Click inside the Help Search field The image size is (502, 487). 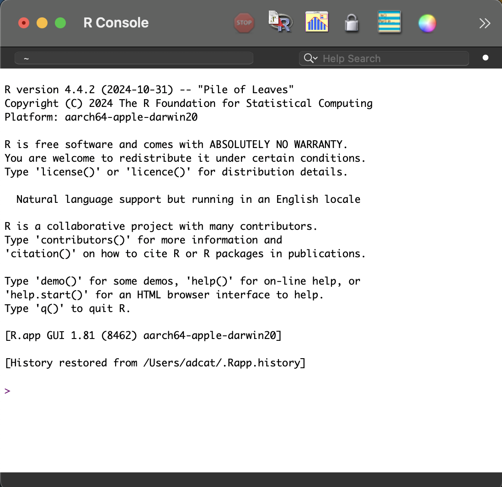pos(389,58)
